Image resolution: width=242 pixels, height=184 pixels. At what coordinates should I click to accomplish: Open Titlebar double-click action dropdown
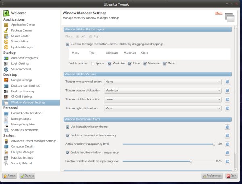point(163,91)
